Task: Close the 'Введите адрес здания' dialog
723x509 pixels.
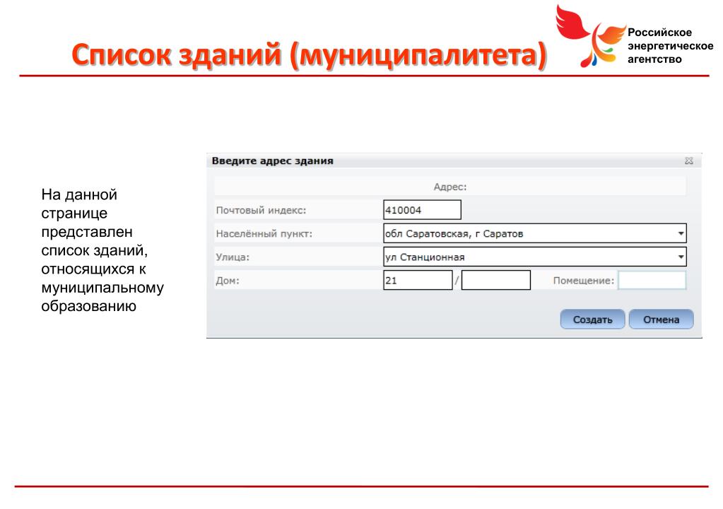Action: [x=688, y=160]
